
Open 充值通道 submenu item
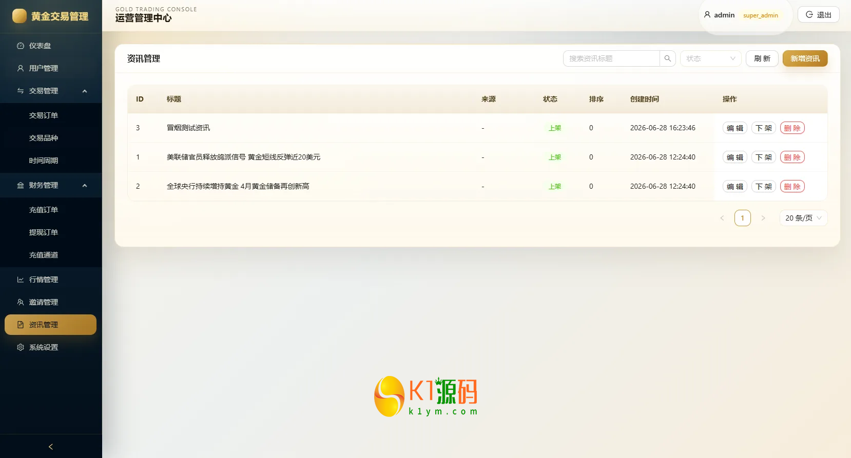51,255
